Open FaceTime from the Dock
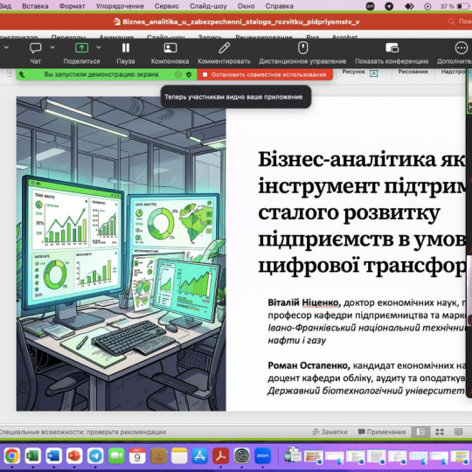The image size is (472, 472). [116, 455]
